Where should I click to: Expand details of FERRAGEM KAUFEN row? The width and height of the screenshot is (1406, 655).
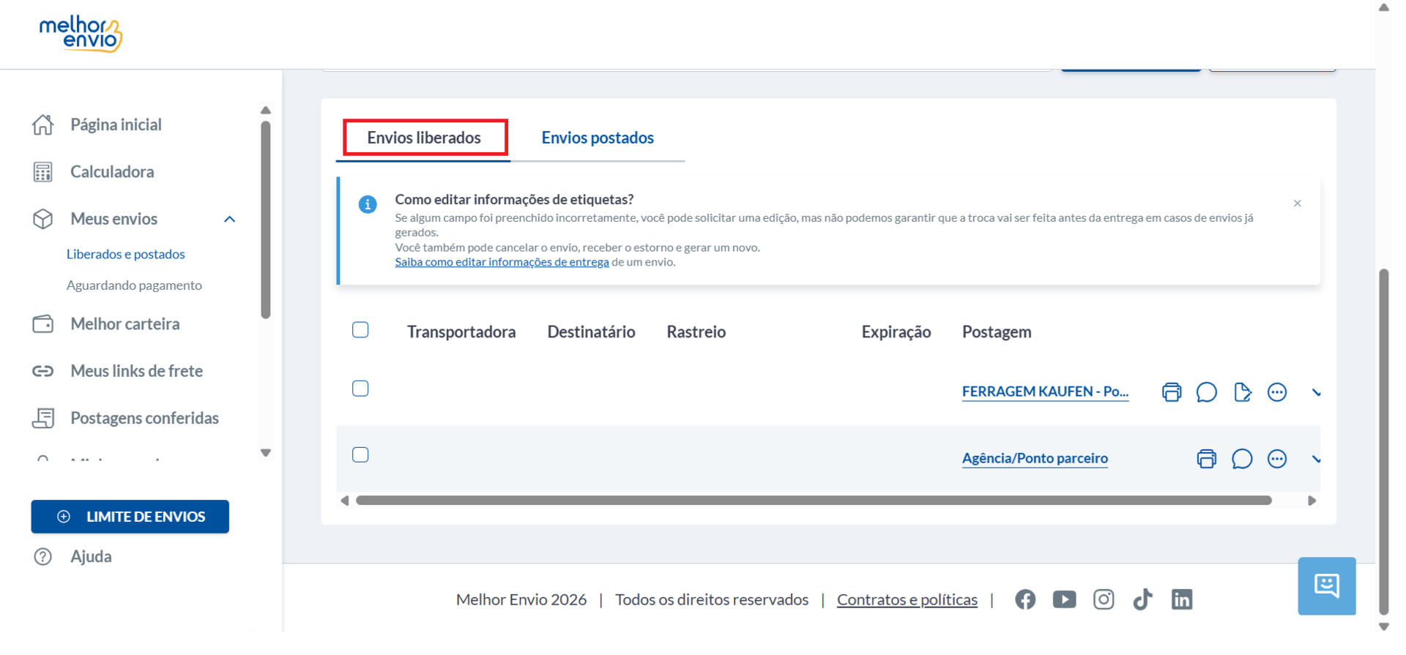[1316, 393]
